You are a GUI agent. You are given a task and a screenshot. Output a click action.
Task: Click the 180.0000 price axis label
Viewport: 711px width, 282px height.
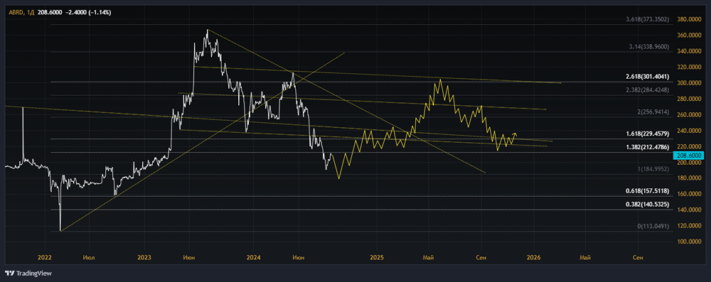tap(688, 178)
